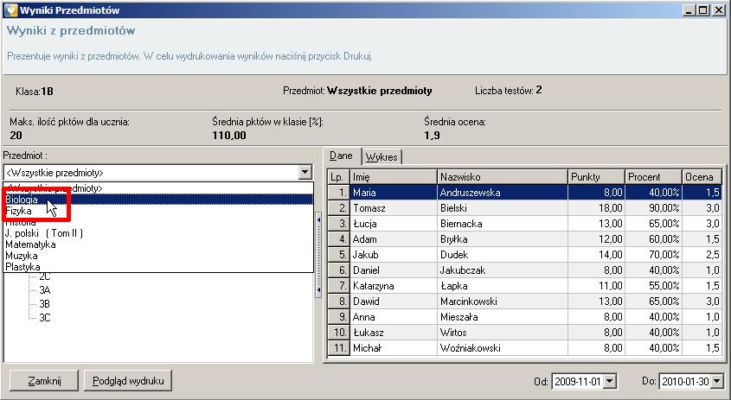Select class 2C in the tree
731x400 pixels.
[x=45, y=277]
